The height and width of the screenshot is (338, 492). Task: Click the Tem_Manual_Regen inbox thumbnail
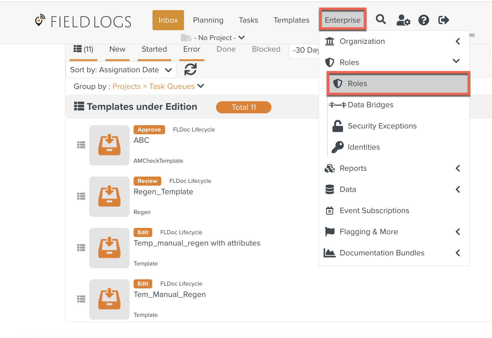coord(109,299)
